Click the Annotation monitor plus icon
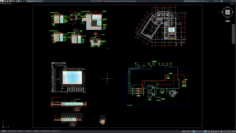This screenshot has height=133, width=236. [x=225, y=132]
